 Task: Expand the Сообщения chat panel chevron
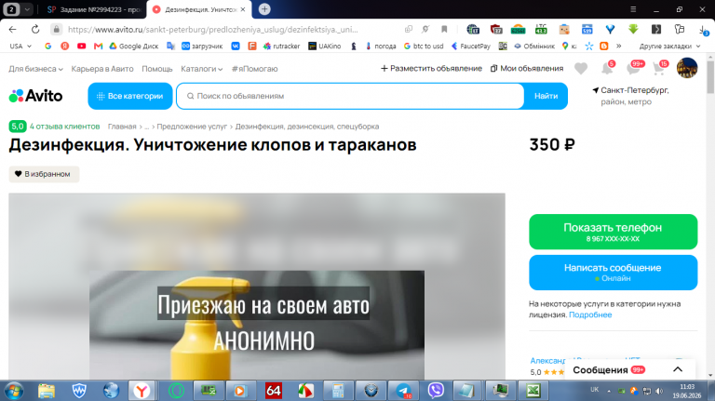(678, 369)
